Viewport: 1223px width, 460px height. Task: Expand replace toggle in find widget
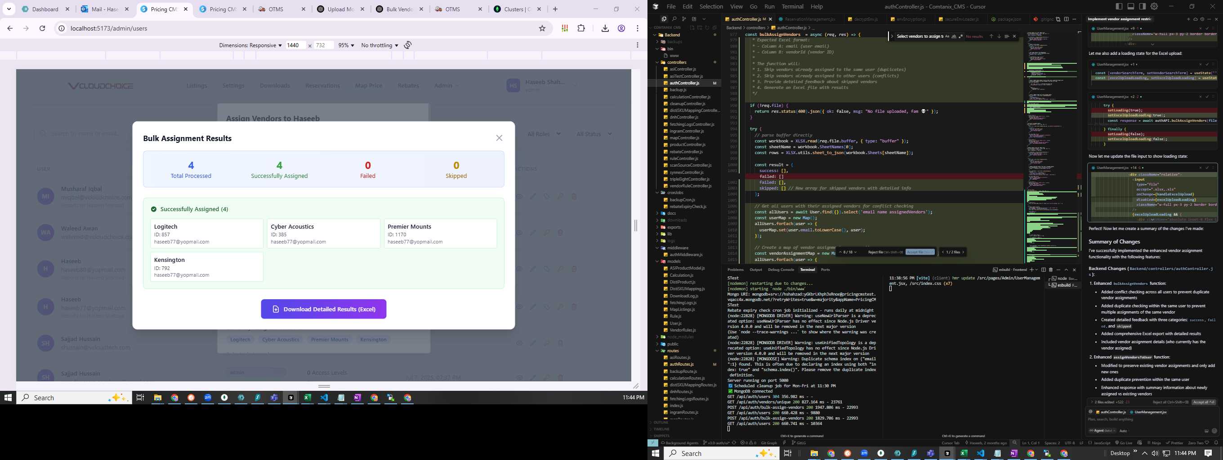coord(892,36)
